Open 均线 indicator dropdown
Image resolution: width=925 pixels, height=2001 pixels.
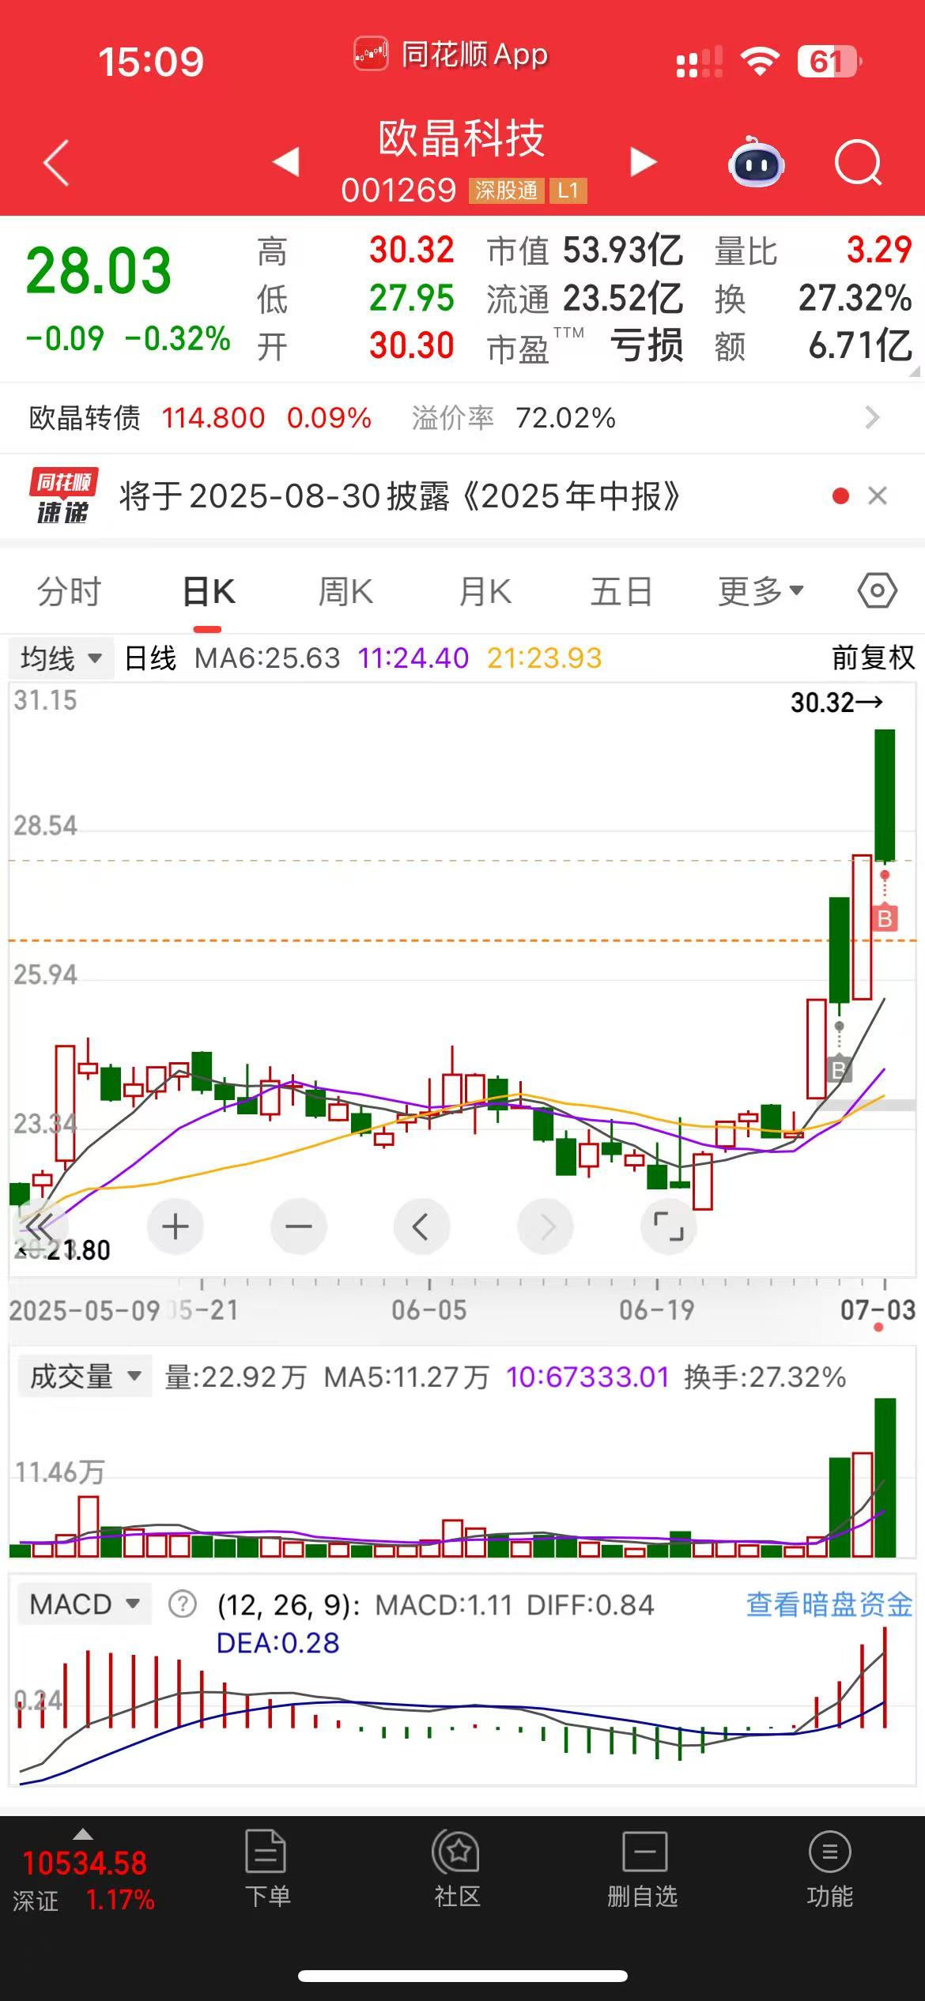click(61, 658)
